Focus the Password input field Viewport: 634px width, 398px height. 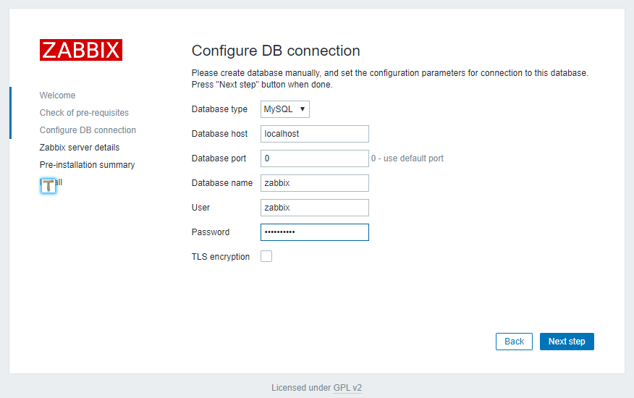click(x=314, y=232)
